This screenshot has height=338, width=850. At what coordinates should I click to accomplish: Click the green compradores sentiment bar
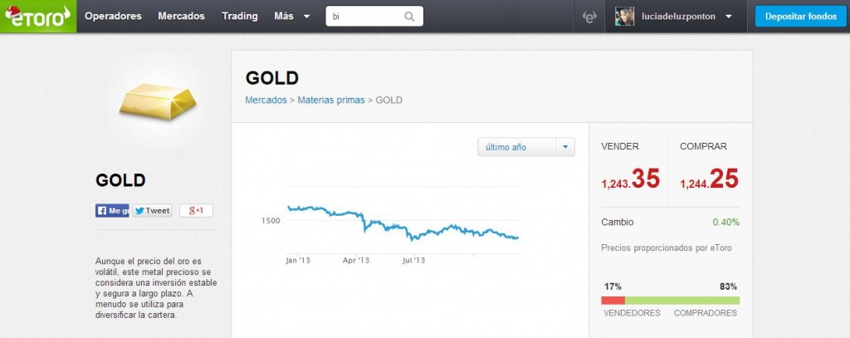(682, 301)
